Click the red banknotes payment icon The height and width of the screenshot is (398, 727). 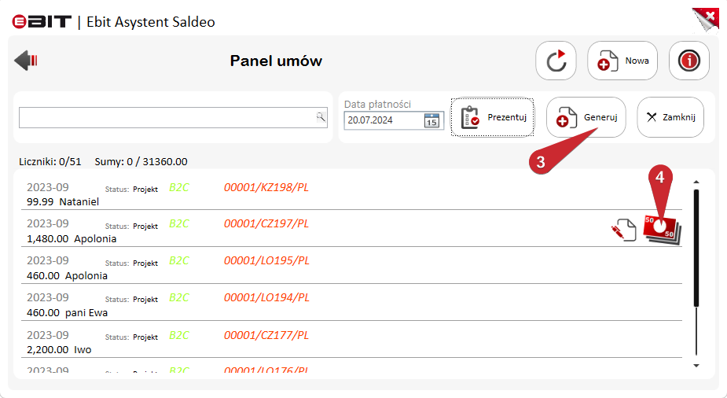point(662,230)
